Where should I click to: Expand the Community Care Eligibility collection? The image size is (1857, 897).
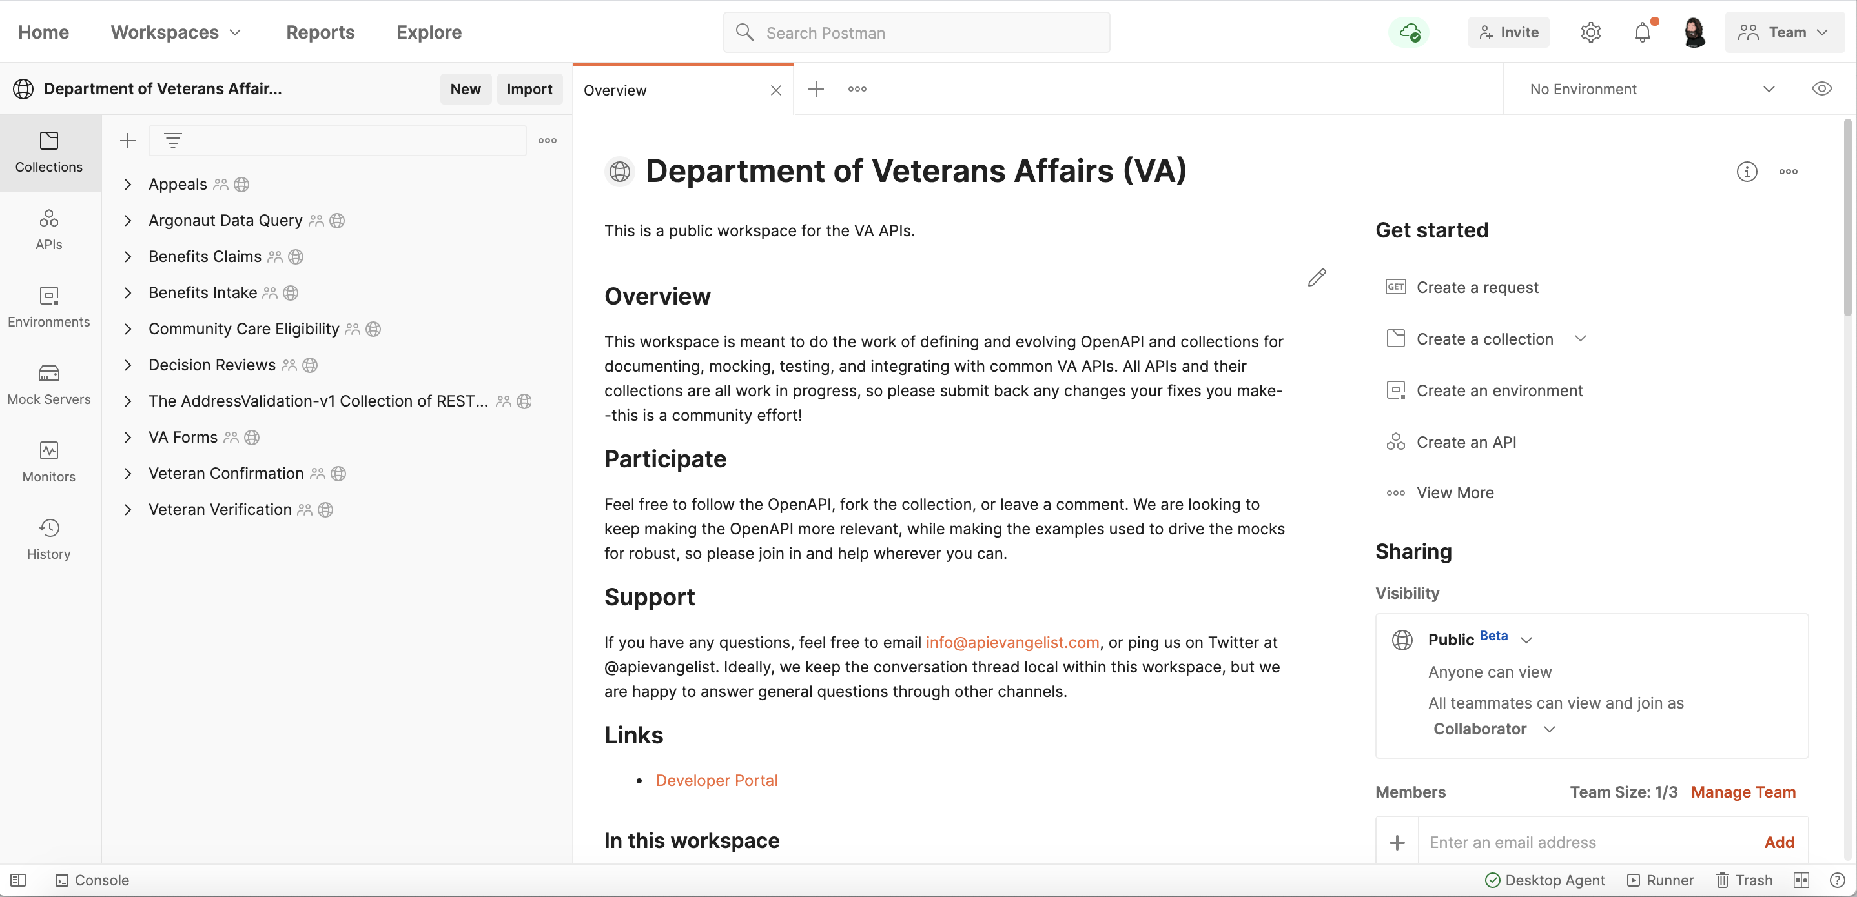pyautogui.click(x=128, y=328)
